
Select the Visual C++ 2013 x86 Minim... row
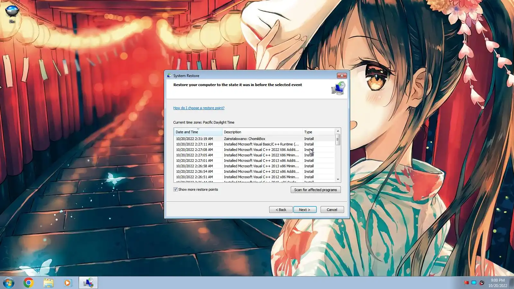pyautogui.click(x=254, y=166)
